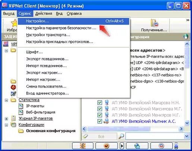192x151 pixels.
Task: Click the vertical scrollbar up arrow
Action: pyautogui.click(x=187, y=44)
